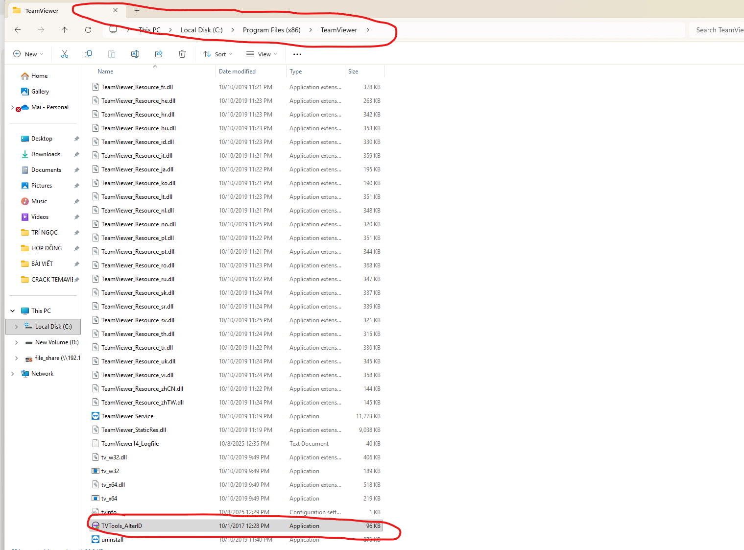Sort by Date modified column header

(x=238, y=72)
